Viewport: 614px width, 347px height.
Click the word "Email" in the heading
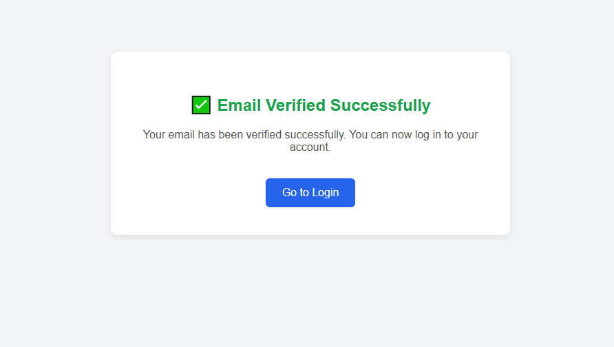(x=239, y=105)
